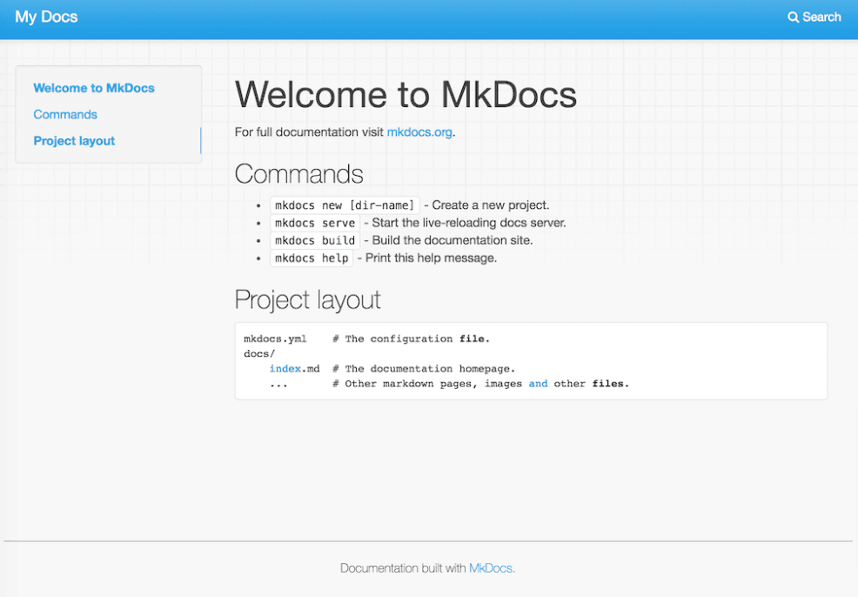Click the mkdocs serve code snippet
Image resolution: width=858 pixels, height=597 pixels.
point(315,223)
